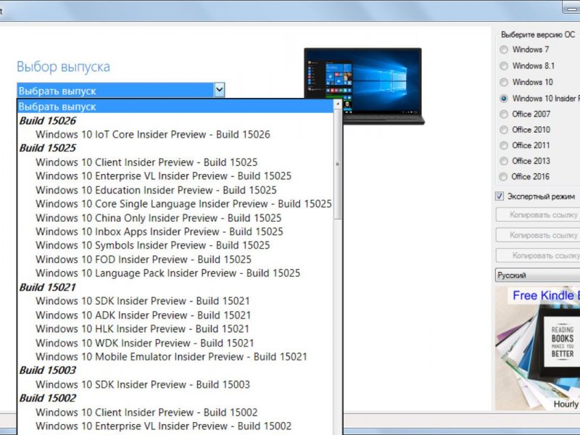The image size is (580, 435).
Task: Pick Windows 10 Client Insider Preview Build 15025
Action: coord(146,162)
